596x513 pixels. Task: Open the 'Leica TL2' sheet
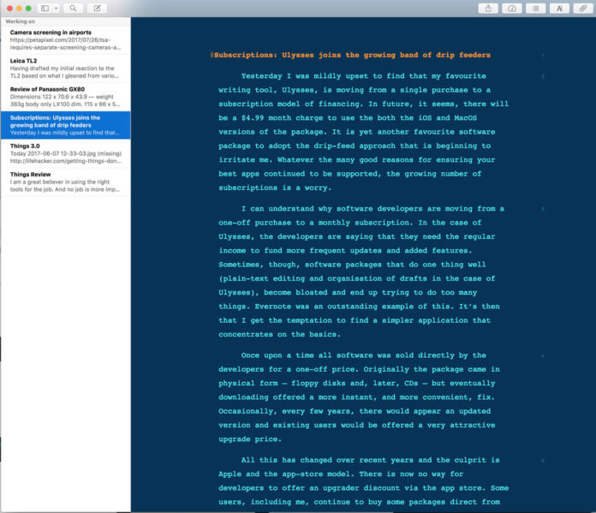pos(65,66)
